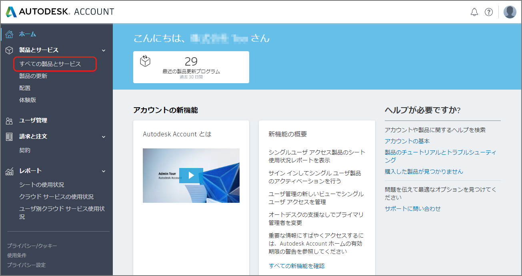The height and width of the screenshot is (276, 522).
Task: Open 請求と注文 section label
Action: click(x=33, y=136)
